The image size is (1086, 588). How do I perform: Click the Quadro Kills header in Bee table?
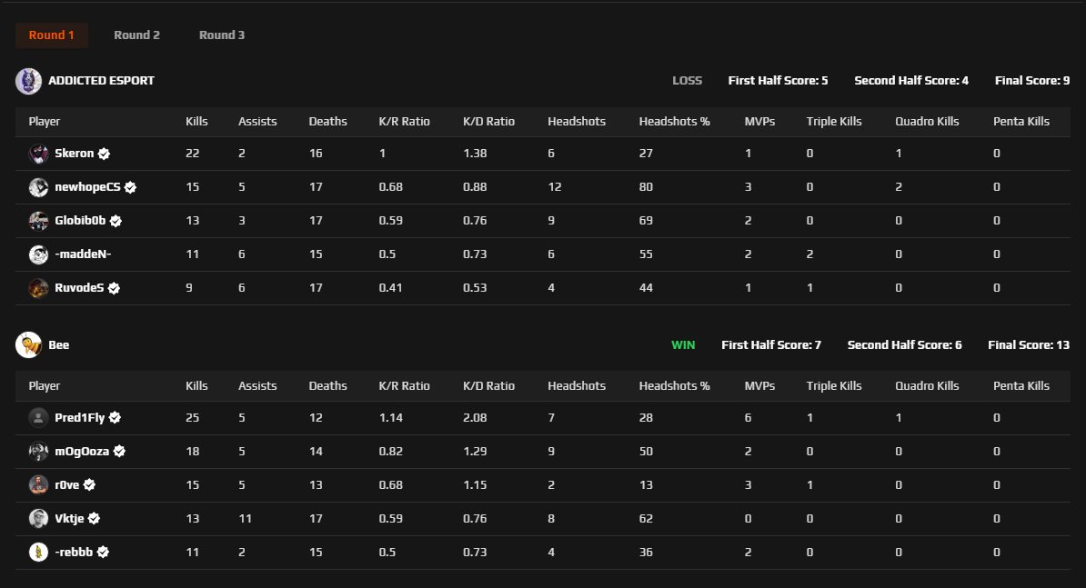(927, 386)
